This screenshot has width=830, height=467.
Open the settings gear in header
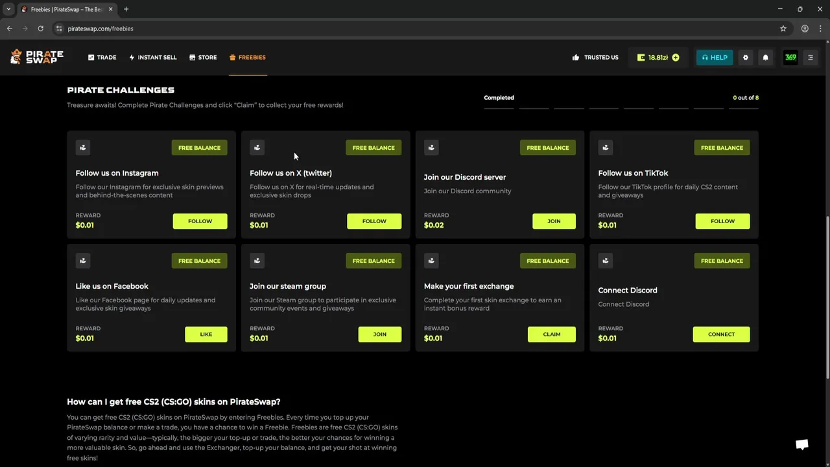pyautogui.click(x=745, y=58)
